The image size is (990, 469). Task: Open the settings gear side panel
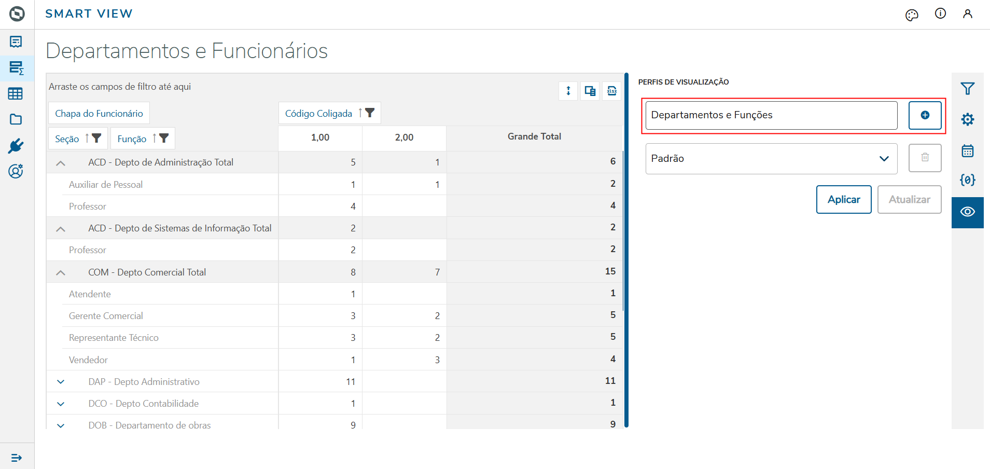pyautogui.click(x=967, y=119)
